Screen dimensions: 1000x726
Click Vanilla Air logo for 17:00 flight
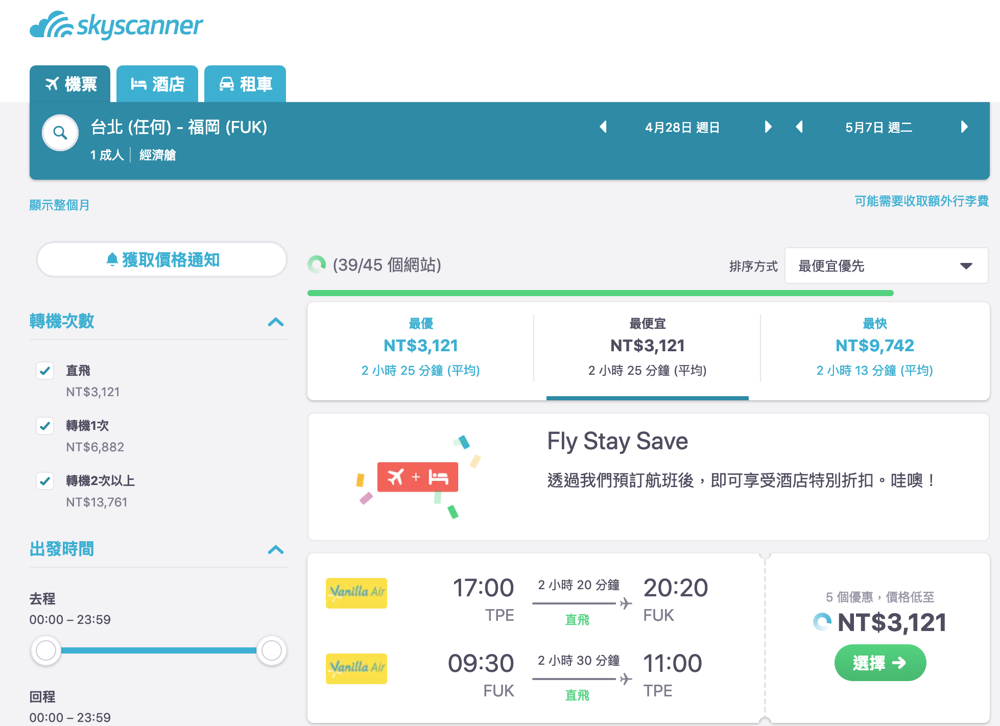pyautogui.click(x=356, y=593)
